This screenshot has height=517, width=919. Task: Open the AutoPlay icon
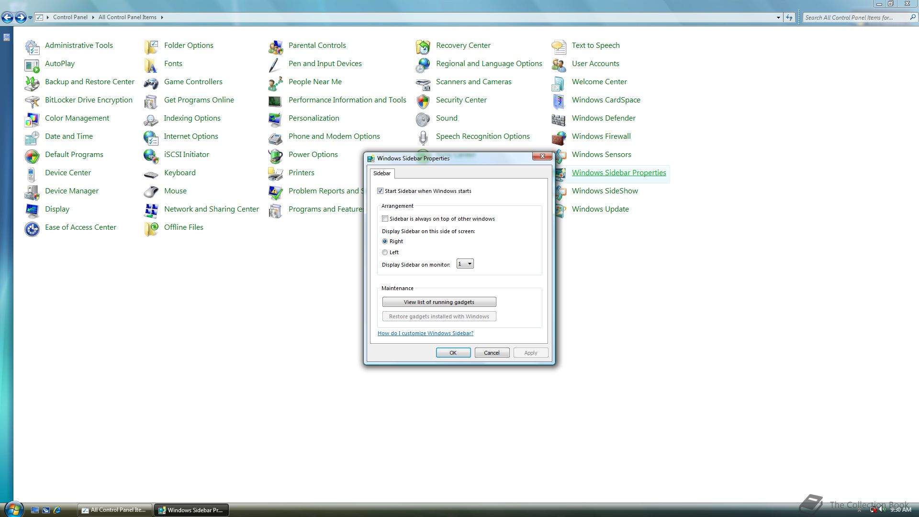pyautogui.click(x=32, y=65)
